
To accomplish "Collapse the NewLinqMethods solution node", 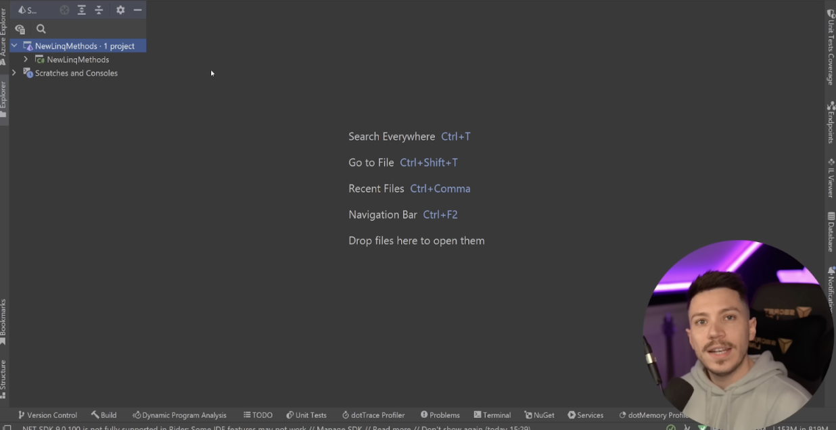I will click(x=14, y=45).
